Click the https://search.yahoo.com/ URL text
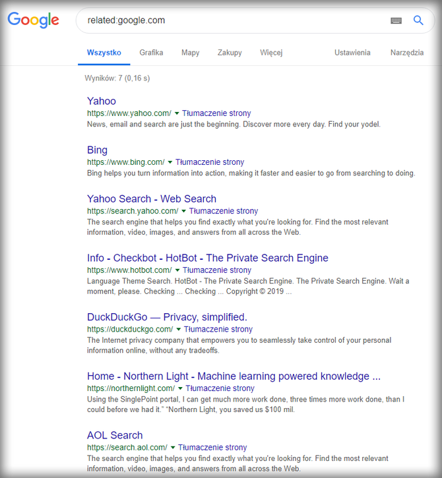The image size is (442, 478). pos(133,210)
